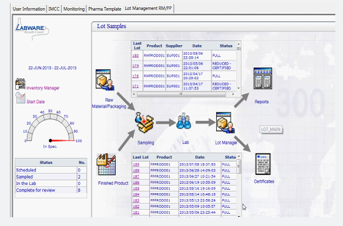
Task: Open the Pharma Template tab
Action: click(x=105, y=9)
